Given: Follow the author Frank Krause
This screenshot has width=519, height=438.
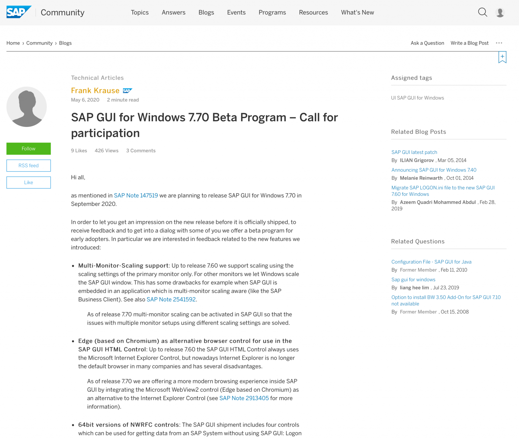Looking at the screenshot, I should (28, 149).
